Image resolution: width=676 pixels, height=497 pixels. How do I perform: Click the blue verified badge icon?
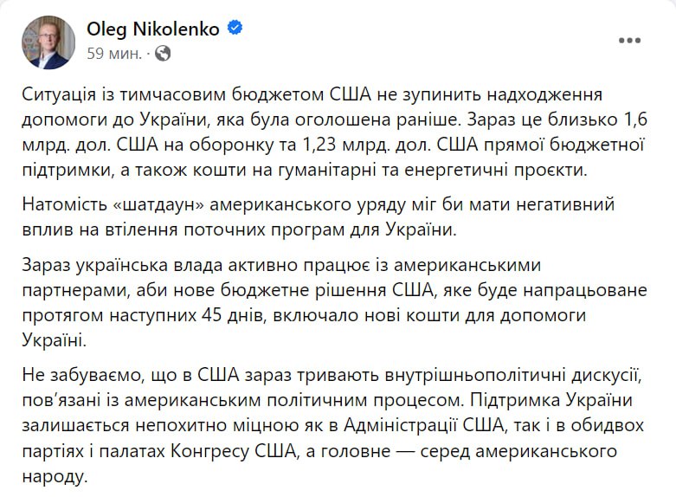(x=235, y=29)
